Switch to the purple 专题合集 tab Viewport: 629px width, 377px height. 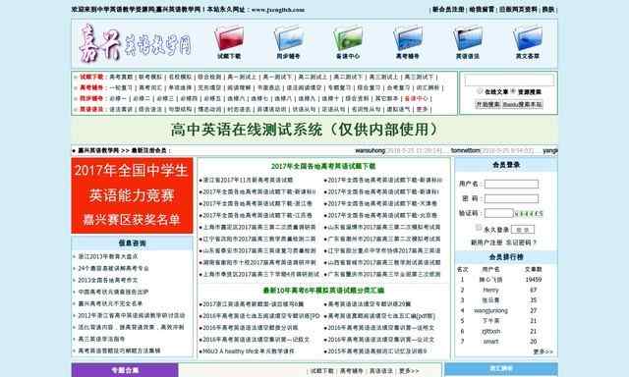(x=125, y=370)
